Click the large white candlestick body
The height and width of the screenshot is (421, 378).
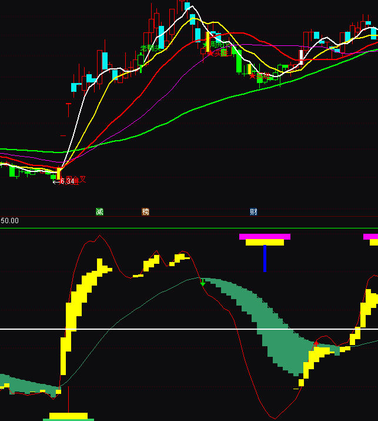point(302,57)
